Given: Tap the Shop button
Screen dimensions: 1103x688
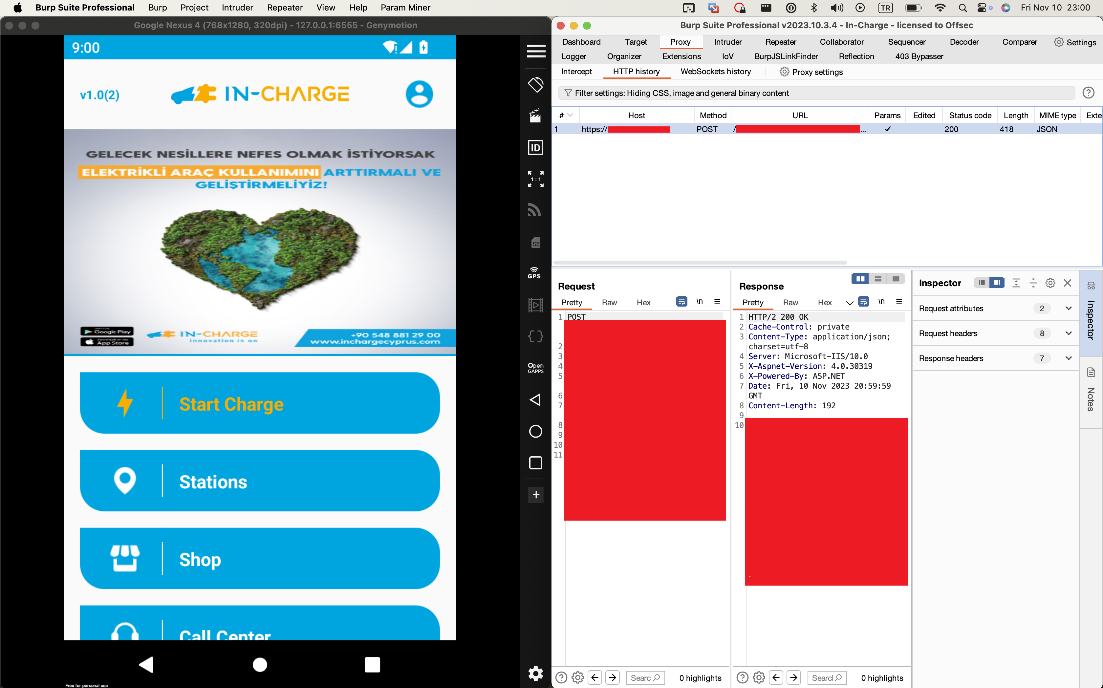Looking at the screenshot, I should click(260, 559).
